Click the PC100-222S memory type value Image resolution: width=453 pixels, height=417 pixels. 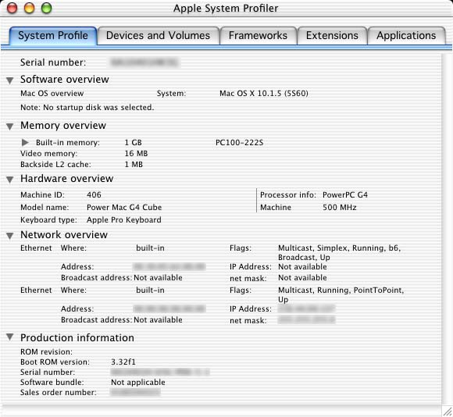[x=240, y=143]
